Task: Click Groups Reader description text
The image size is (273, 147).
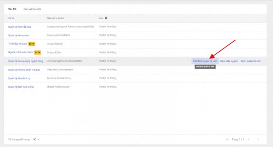Action: 55,44
